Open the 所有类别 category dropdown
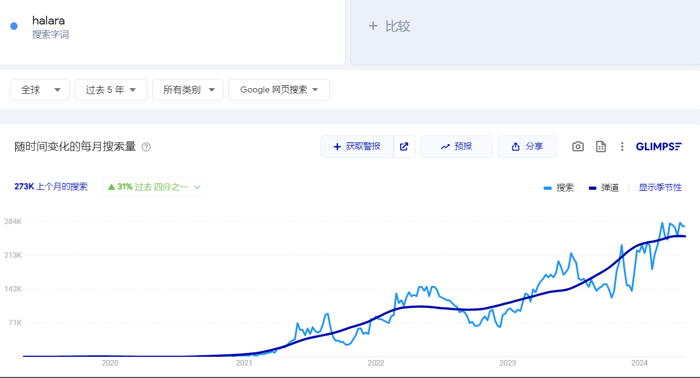The height and width of the screenshot is (378, 700). click(188, 90)
